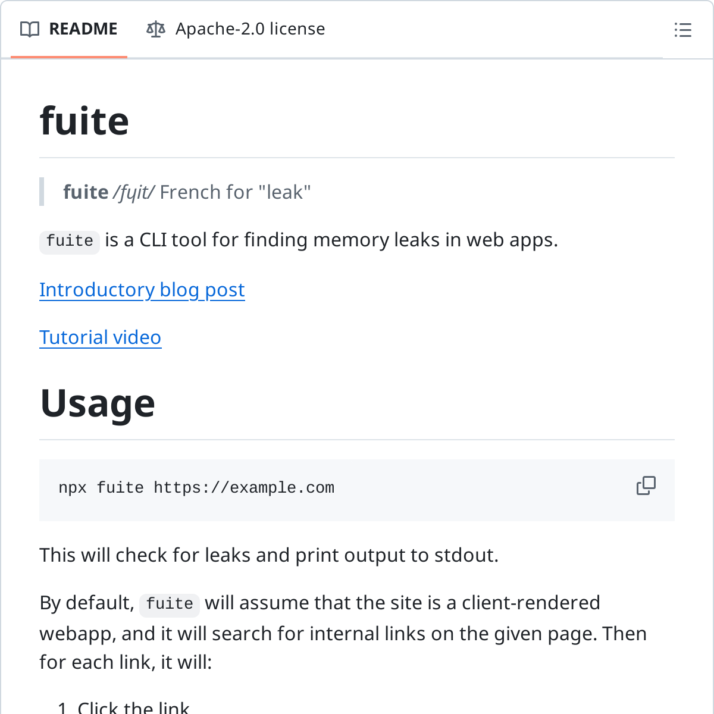Screen dimensions: 714x714
Task: Click the italic /fɥit/ pronunciation text
Action: 134,192
